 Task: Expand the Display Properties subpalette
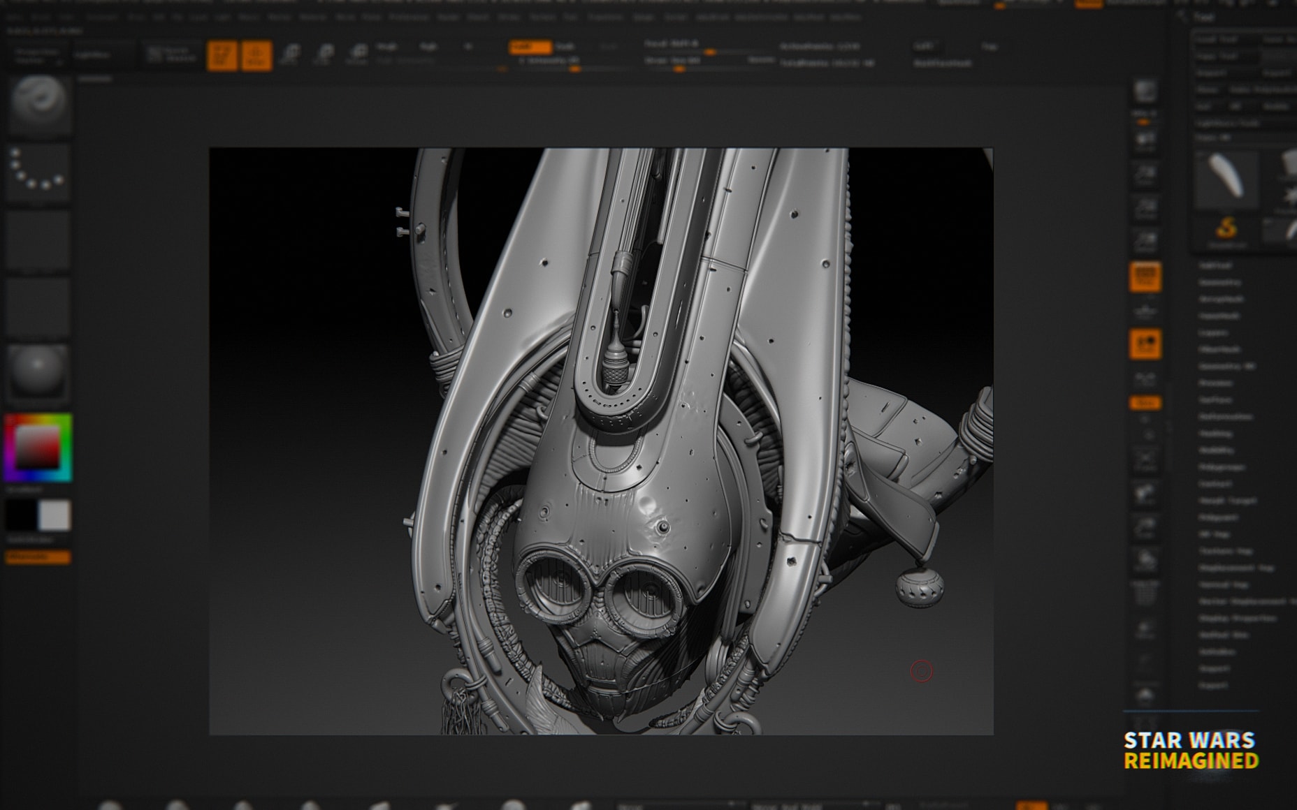click(1238, 618)
